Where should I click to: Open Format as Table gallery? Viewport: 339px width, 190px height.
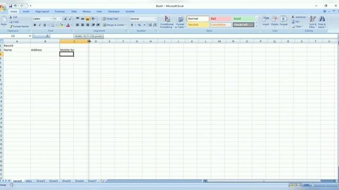click(x=180, y=22)
